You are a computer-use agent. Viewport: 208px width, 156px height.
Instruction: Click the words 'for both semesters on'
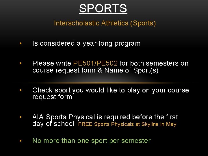pos(154,63)
